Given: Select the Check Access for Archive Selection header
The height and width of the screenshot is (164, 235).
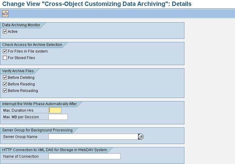Looking at the screenshot, I should point(32,45).
